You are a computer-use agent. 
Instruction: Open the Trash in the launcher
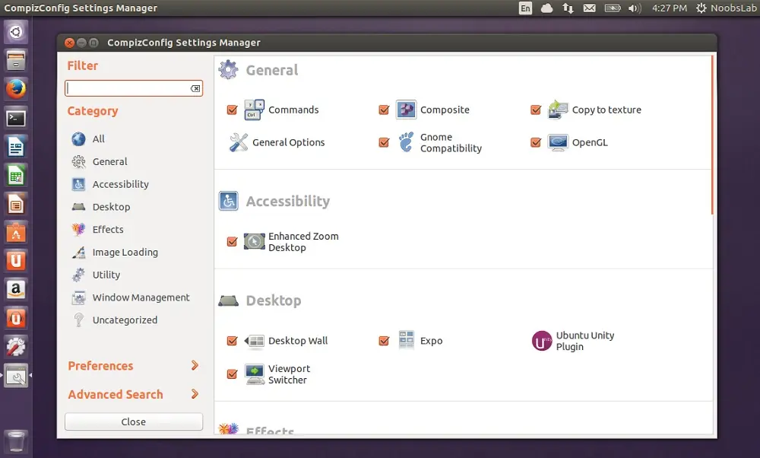(x=16, y=441)
